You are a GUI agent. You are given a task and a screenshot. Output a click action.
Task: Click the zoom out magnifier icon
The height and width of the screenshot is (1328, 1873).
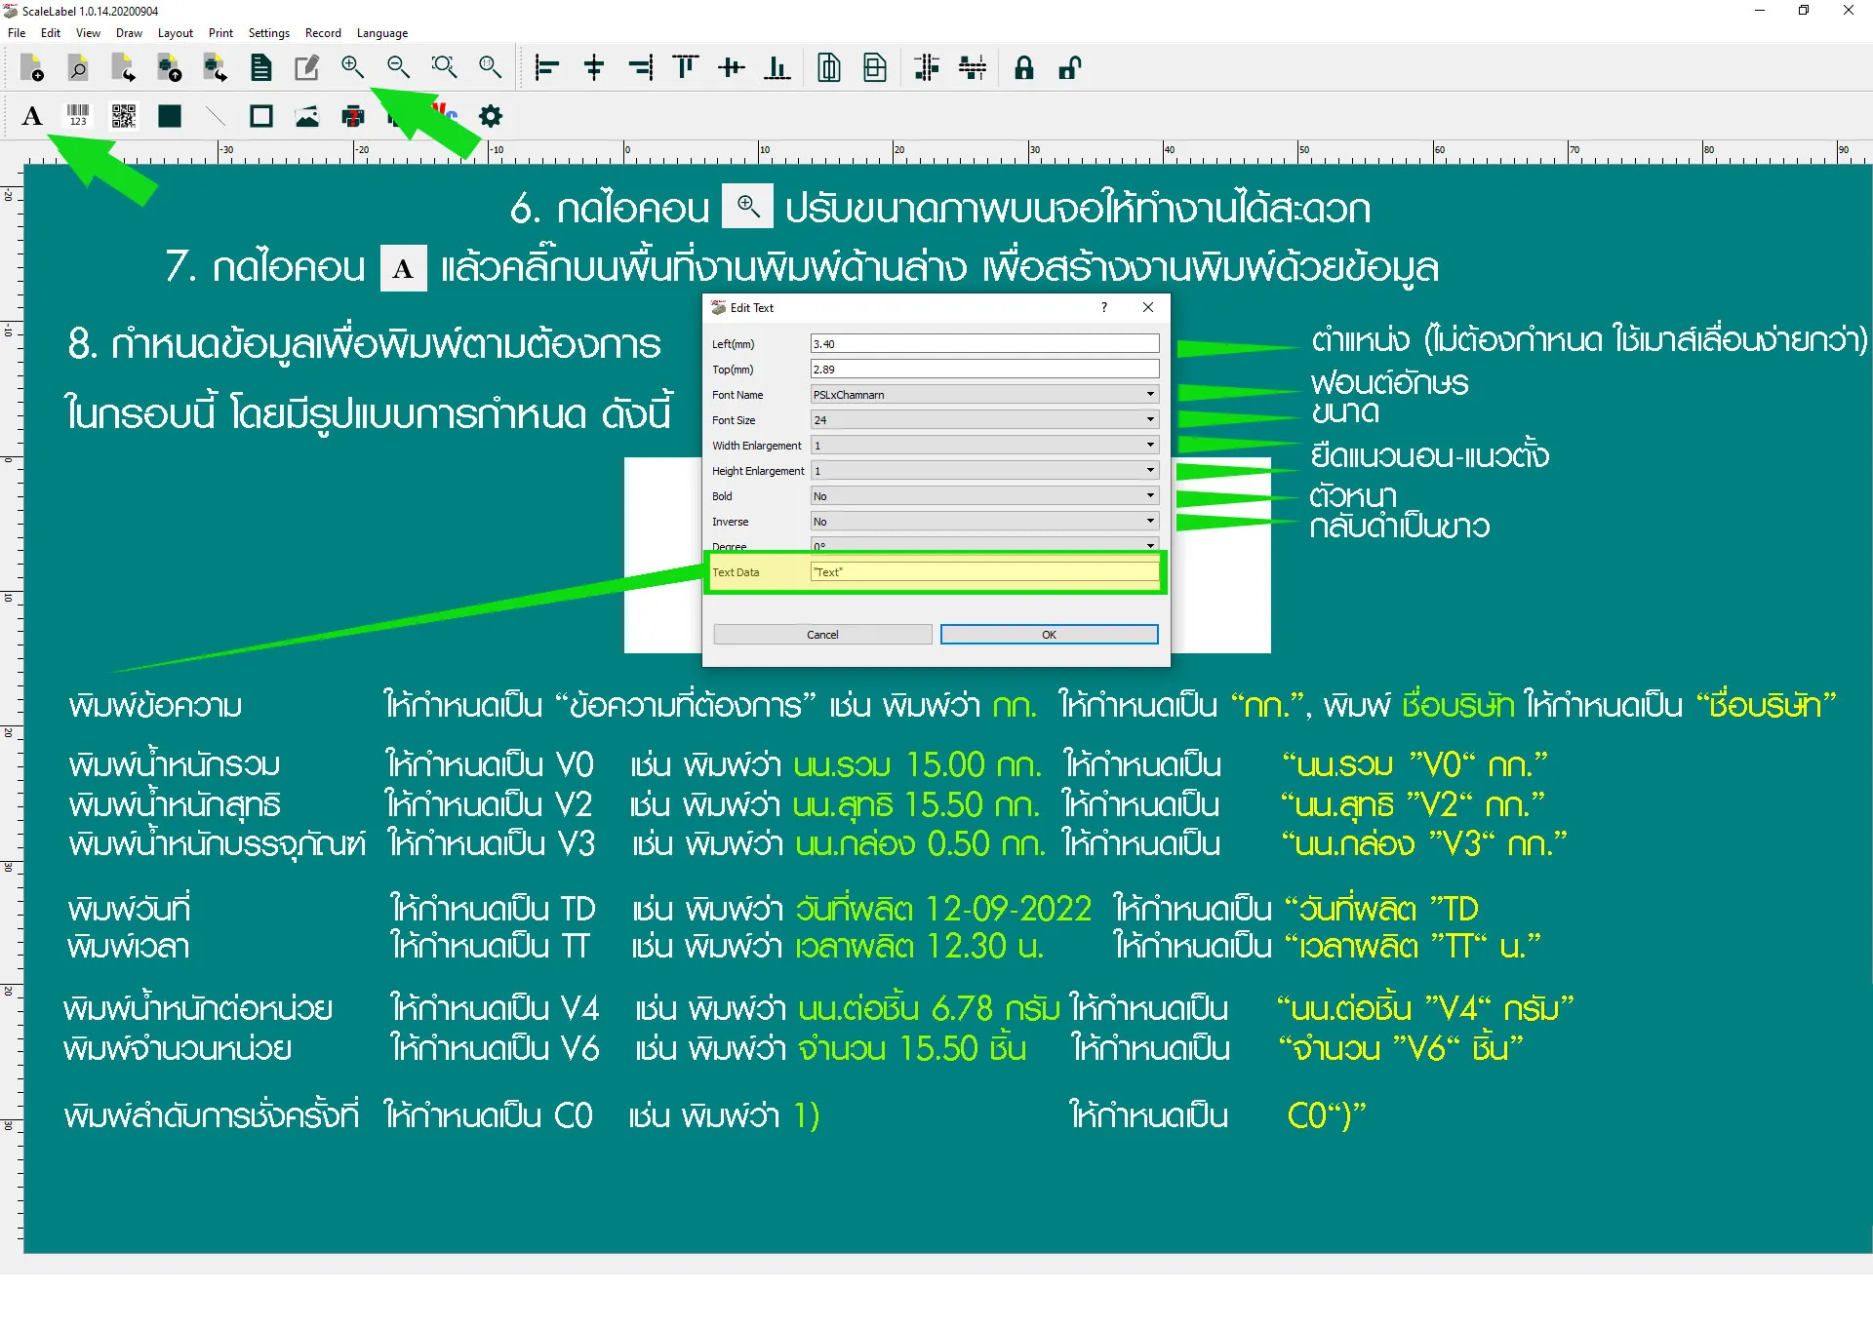[398, 67]
